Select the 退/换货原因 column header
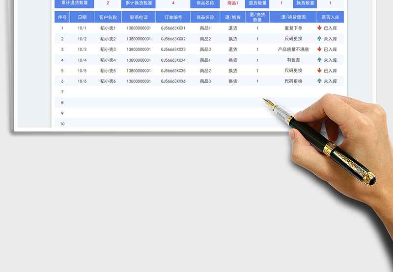The width and height of the screenshot is (393, 272). coord(294,17)
